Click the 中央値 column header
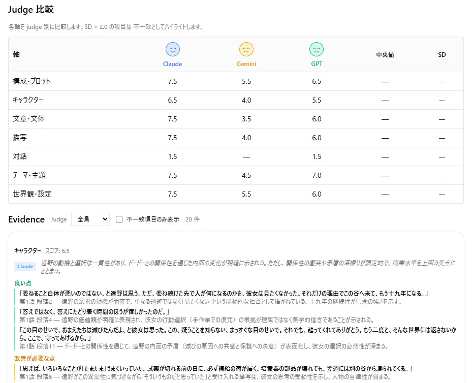 (x=385, y=54)
